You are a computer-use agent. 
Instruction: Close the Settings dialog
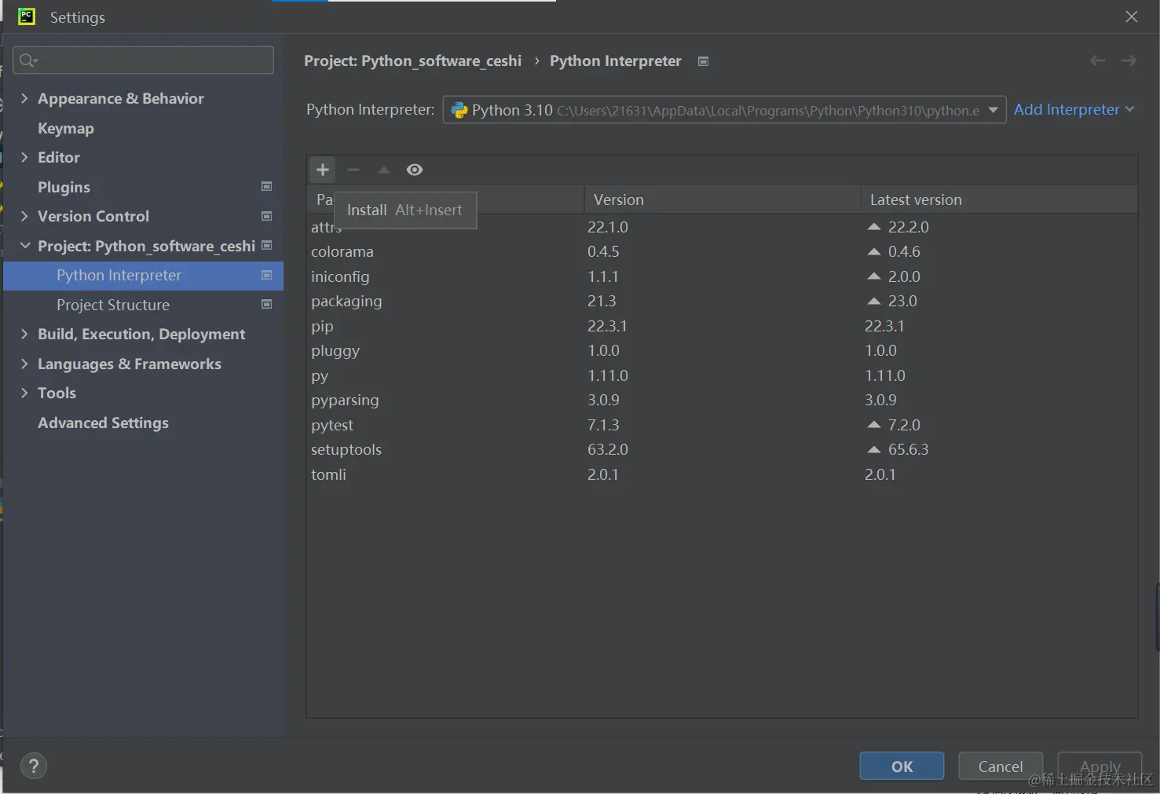coord(1131,16)
